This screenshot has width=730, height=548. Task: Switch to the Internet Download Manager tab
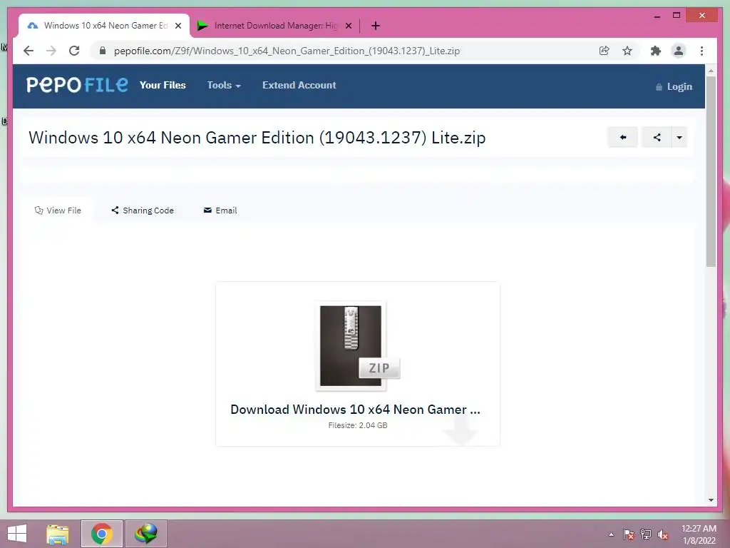click(274, 26)
